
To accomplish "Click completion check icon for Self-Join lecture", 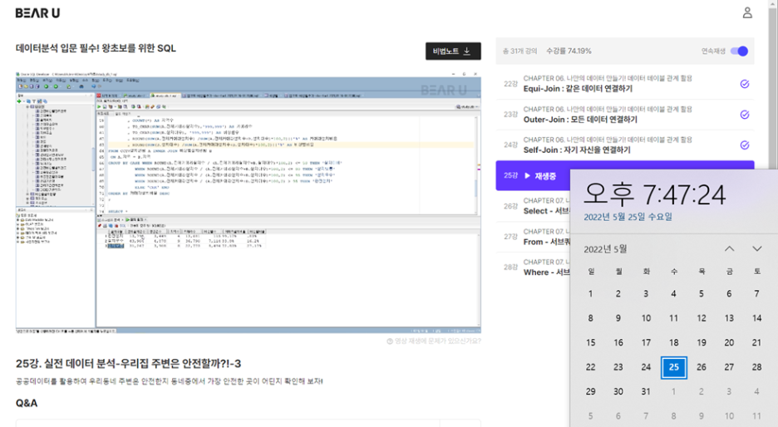I will click(x=745, y=145).
